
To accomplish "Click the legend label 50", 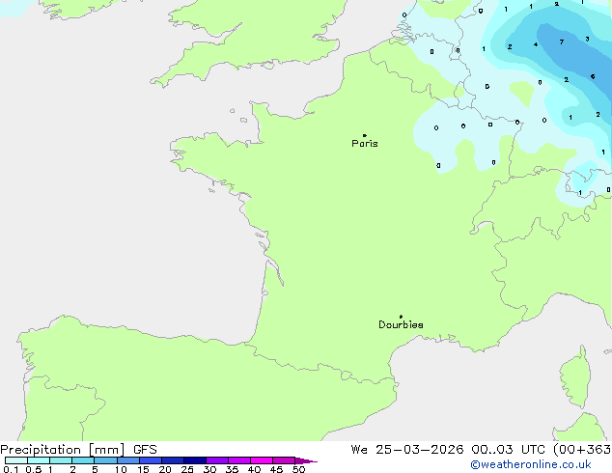I will coord(298,469).
